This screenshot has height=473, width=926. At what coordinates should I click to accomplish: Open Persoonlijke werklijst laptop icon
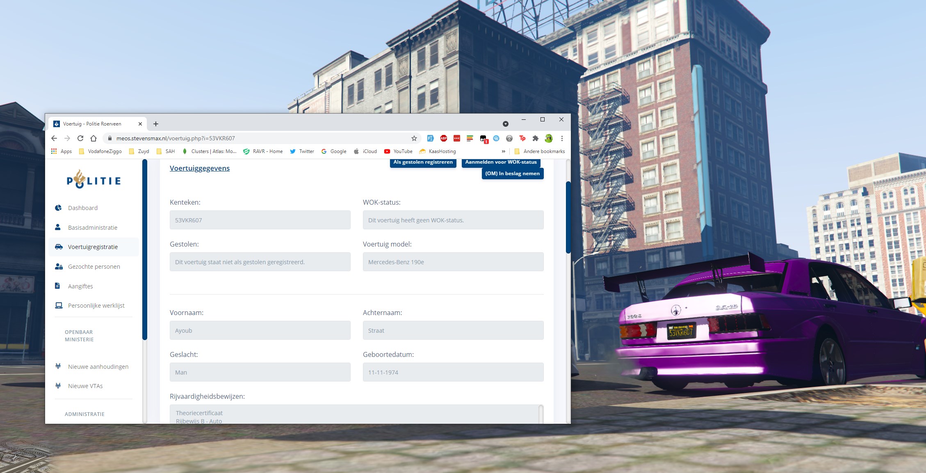(x=59, y=305)
